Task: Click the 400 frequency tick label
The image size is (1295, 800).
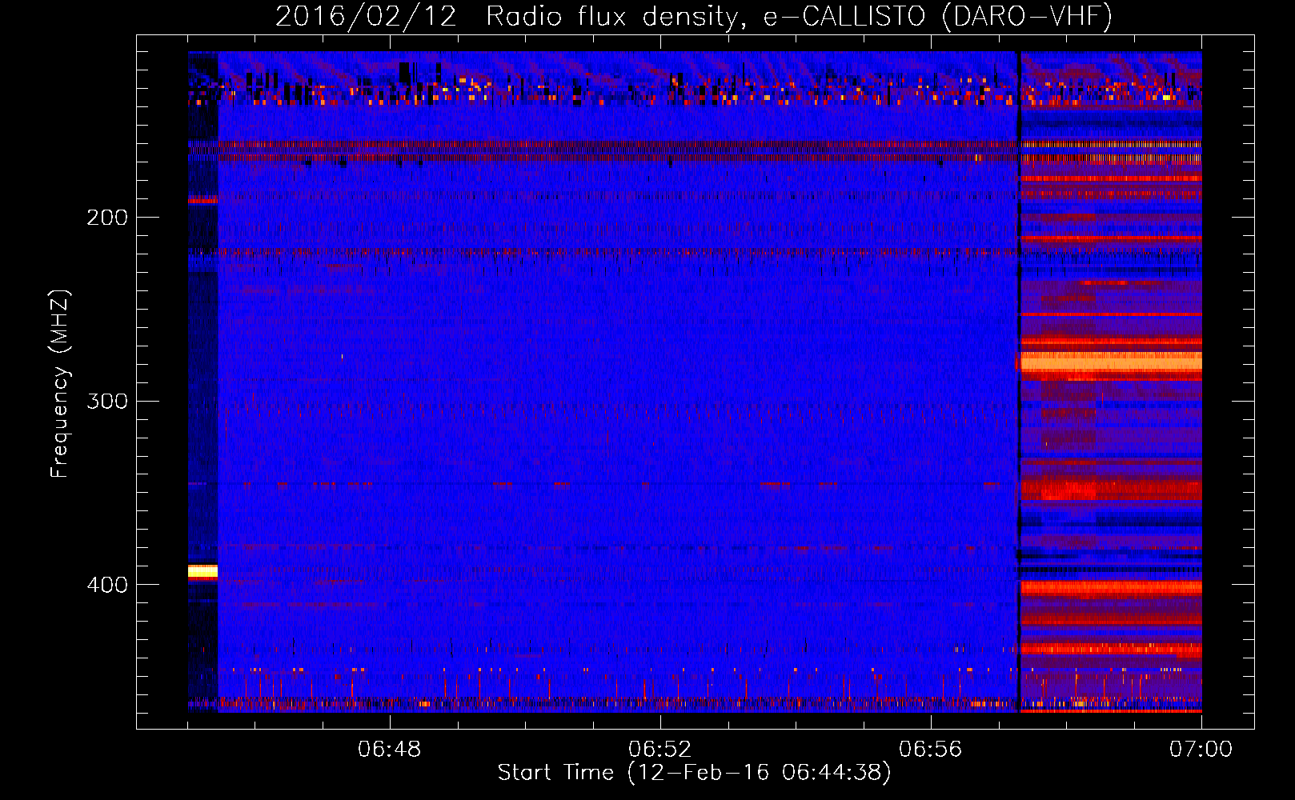Action: click(x=107, y=585)
